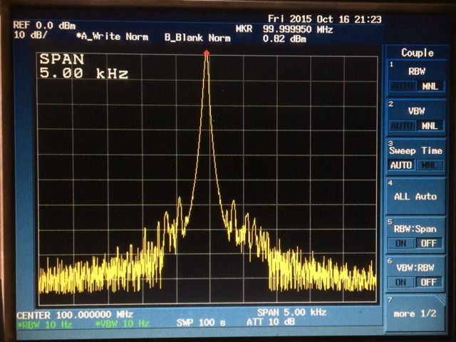456x342 pixels.
Task: Select the Couple menu title
Action: [x=418, y=53]
